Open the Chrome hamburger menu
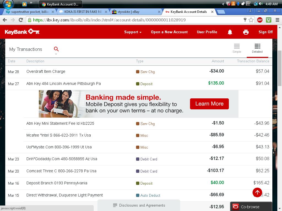Viewport: 282px width, 211px height. click(277, 20)
